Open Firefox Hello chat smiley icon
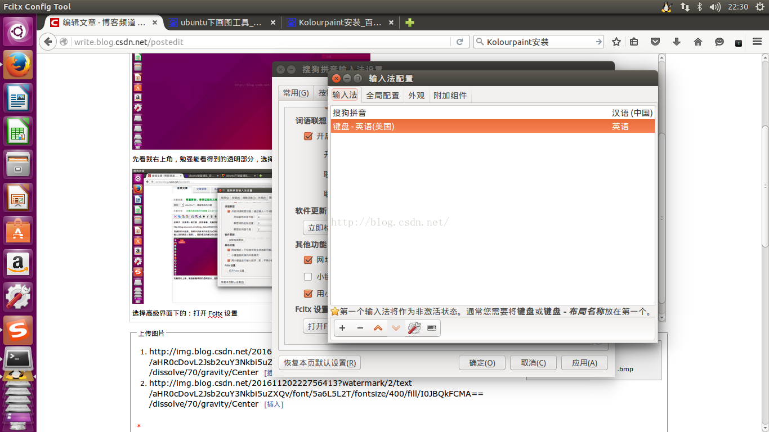769x432 pixels. pos(719,42)
